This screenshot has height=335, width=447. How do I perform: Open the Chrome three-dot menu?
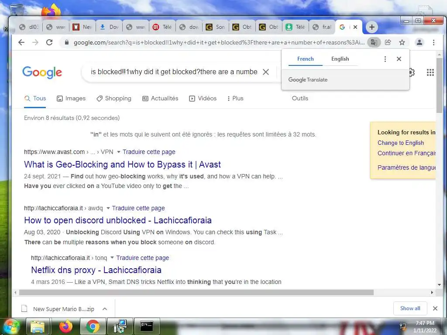click(433, 42)
